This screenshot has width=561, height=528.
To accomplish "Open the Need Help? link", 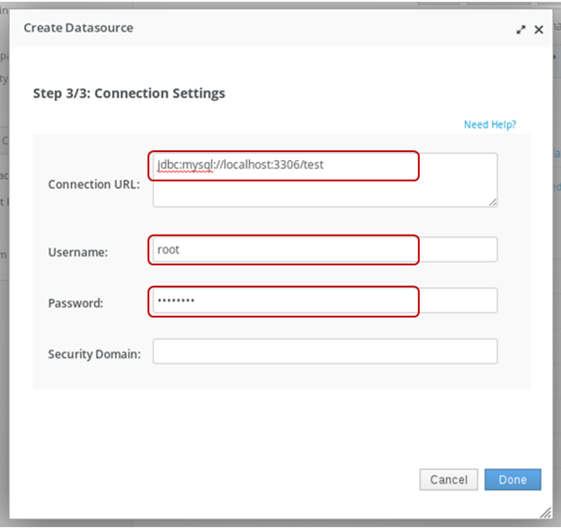I will pyautogui.click(x=489, y=124).
